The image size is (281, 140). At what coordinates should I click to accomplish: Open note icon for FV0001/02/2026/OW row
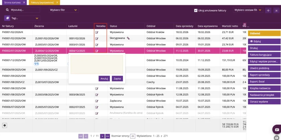(97, 38)
